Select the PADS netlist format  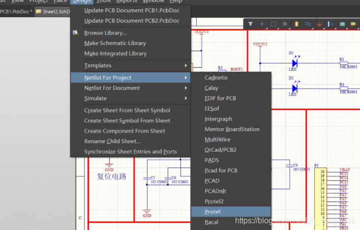coord(231,160)
